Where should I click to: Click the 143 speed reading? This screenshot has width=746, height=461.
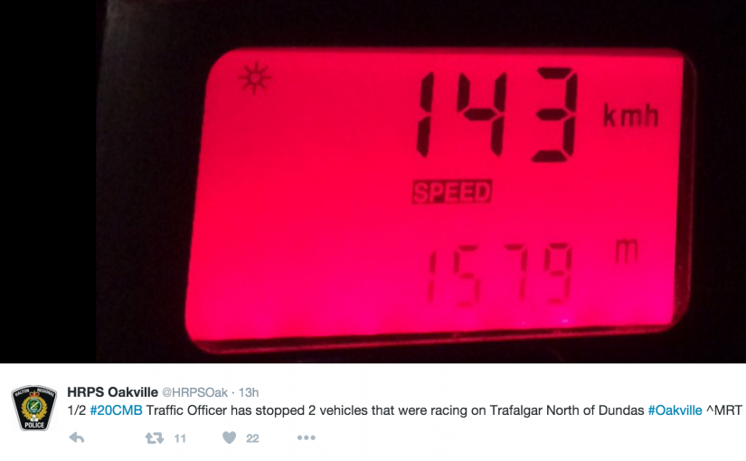point(497,114)
